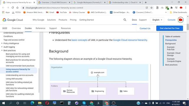The image size is (189, 106).
Task: Open the YouTube bookmark
Action: pos(62,12)
